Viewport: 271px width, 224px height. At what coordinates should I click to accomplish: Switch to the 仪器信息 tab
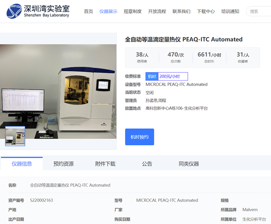(x=22, y=163)
